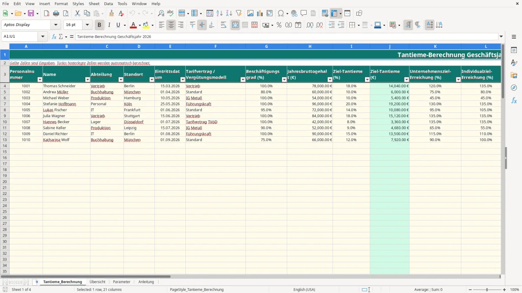Click the zoom in plus button
The image size is (522, 293).
click(x=504, y=290)
